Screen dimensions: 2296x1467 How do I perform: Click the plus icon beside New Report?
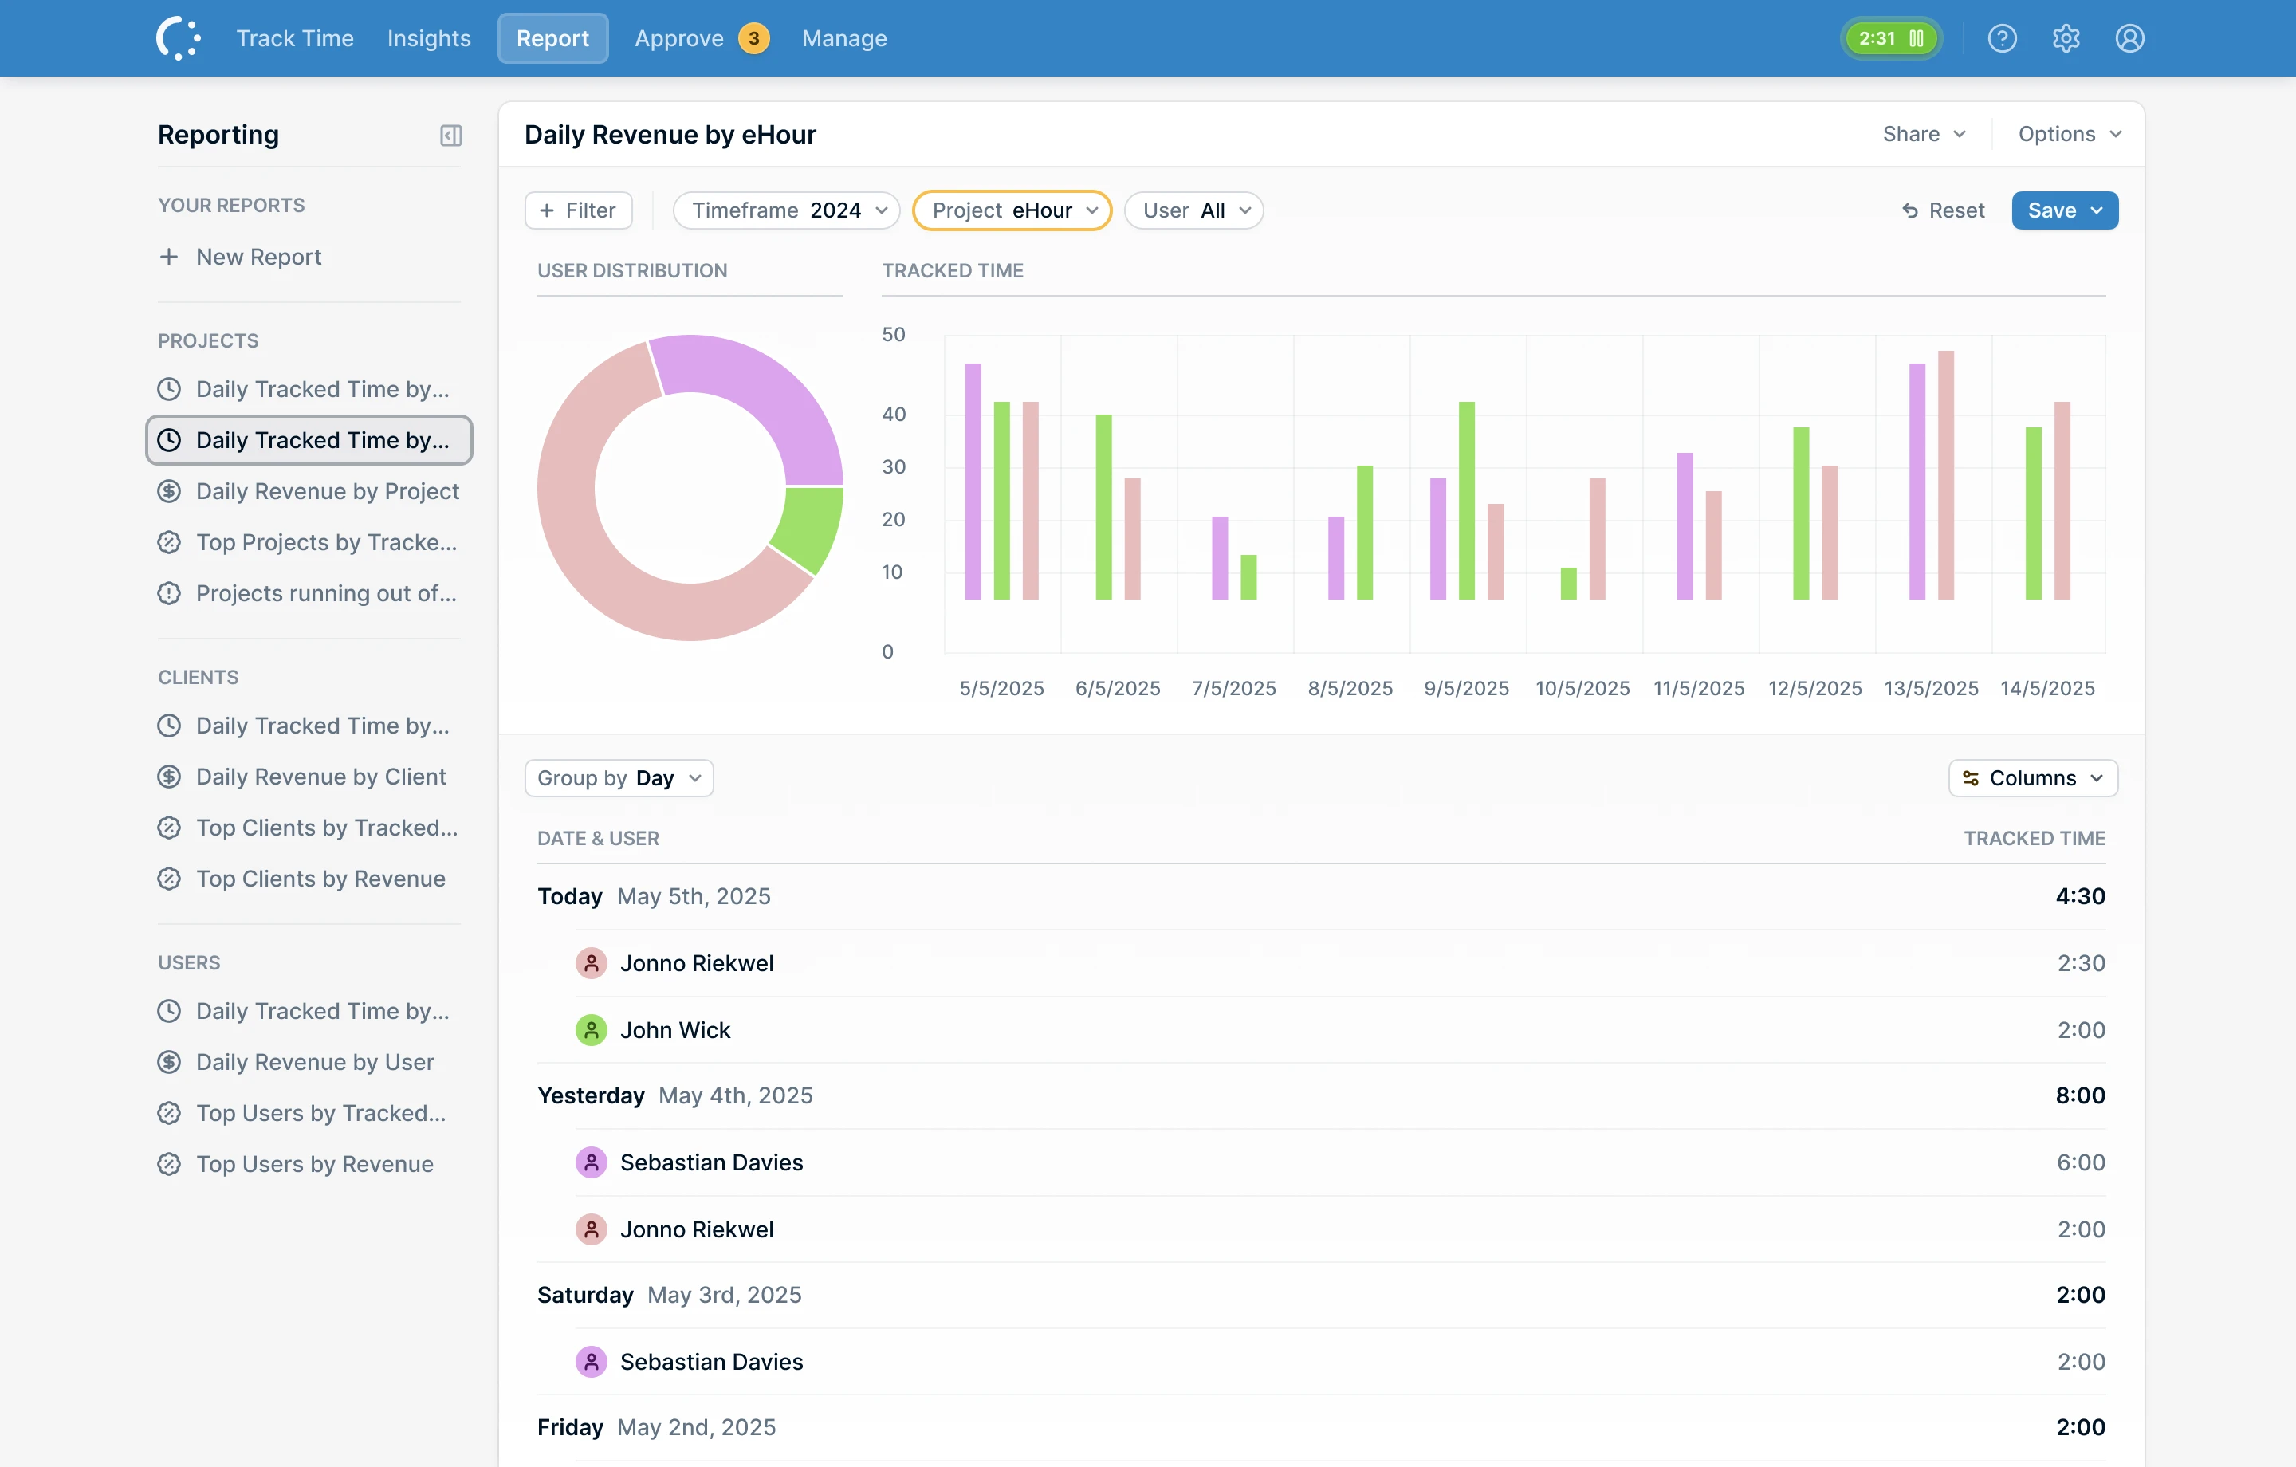pyautogui.click(x=169, y=257)
